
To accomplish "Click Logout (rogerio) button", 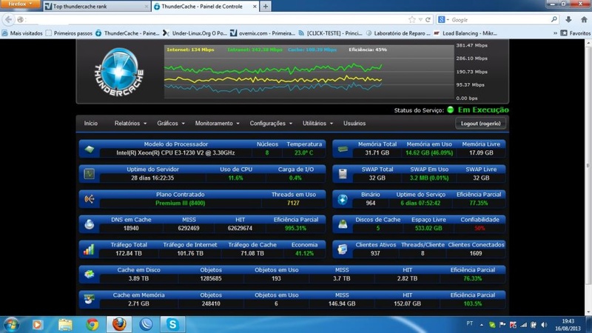I will tap(480, 124).
